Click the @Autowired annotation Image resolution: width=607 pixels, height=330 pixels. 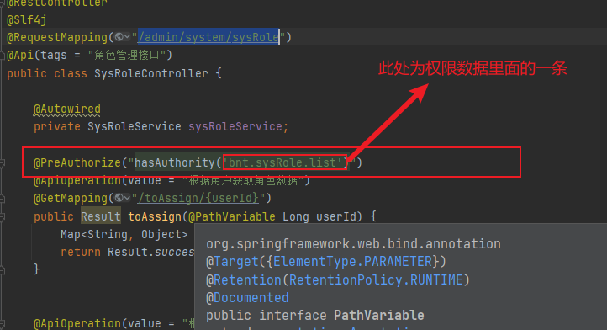(67, 109)
